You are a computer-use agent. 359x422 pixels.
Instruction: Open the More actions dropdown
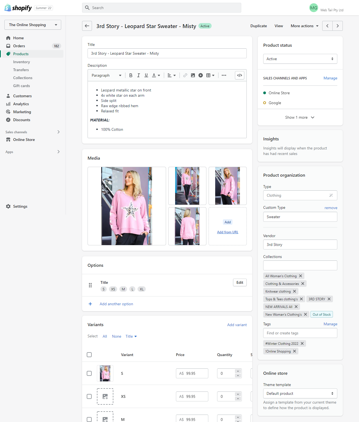click(x=304, y=26)
